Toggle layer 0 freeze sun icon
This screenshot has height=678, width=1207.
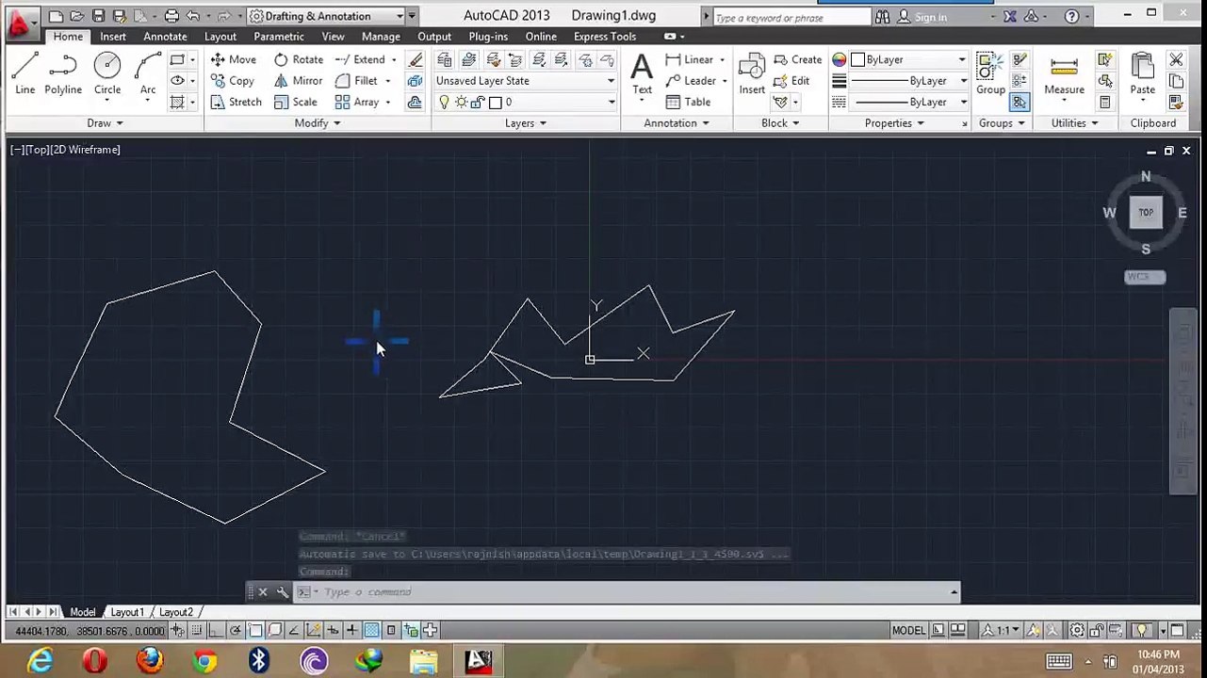461,102
